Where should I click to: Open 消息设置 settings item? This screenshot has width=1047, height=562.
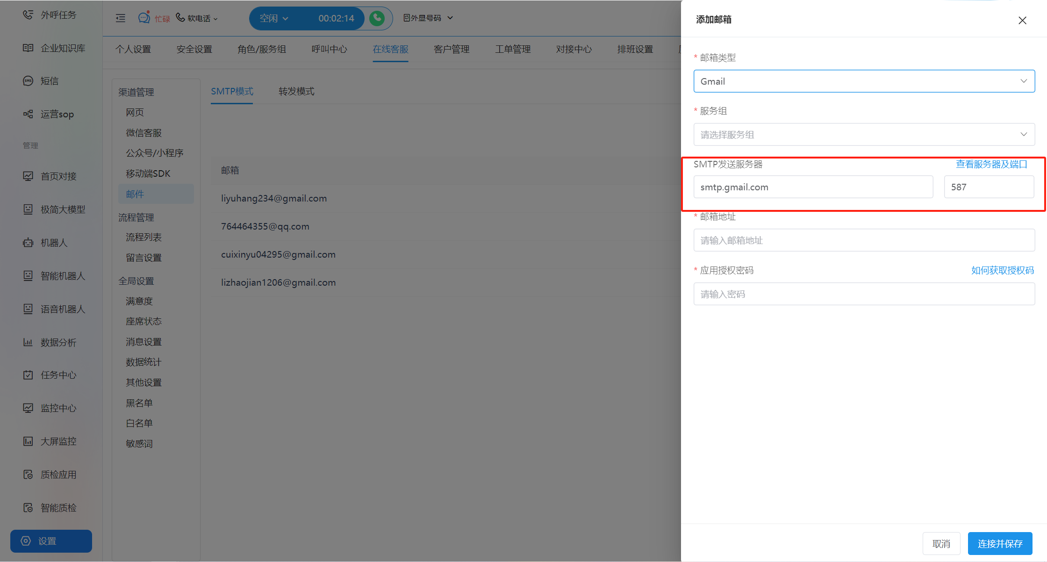click(x=143, y=342)
